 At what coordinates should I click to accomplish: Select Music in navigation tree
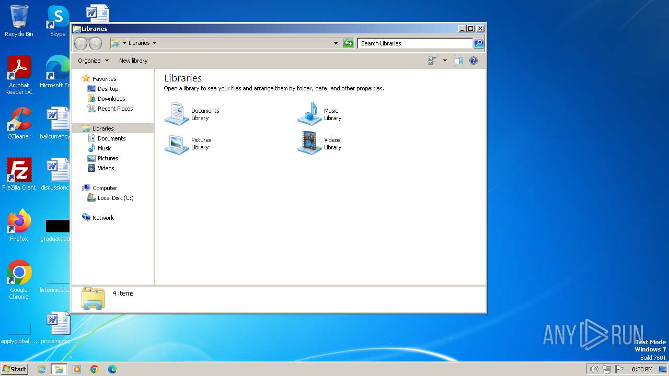[105, 148]
